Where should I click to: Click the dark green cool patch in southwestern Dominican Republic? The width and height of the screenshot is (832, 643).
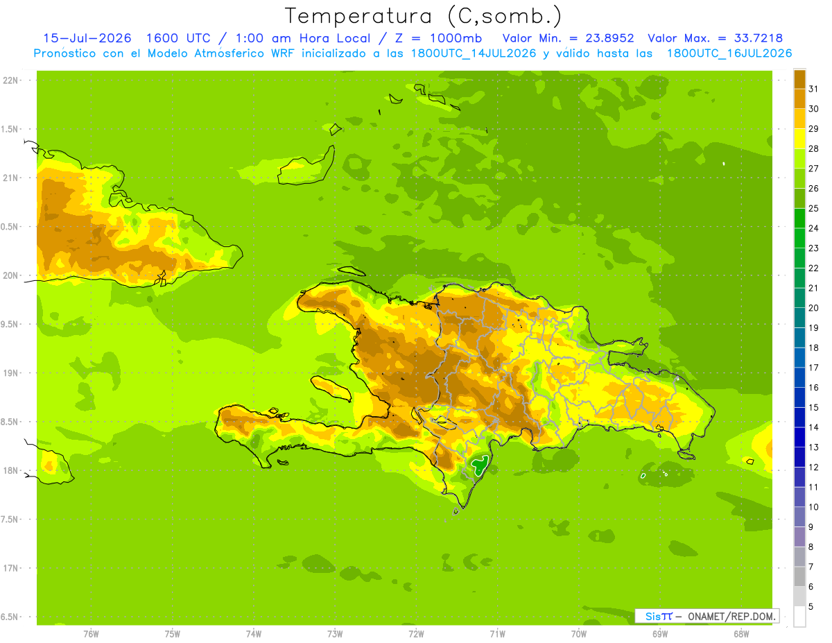[479, 465]
